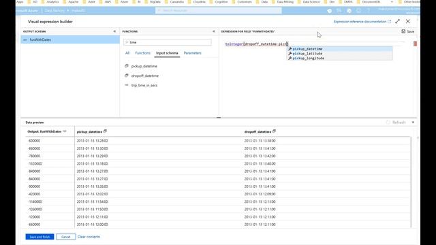Grab the splitter handle above Data preview
The height and width of the screenshot is (245, 436).
pyautogui.click(x=219, y=118)
